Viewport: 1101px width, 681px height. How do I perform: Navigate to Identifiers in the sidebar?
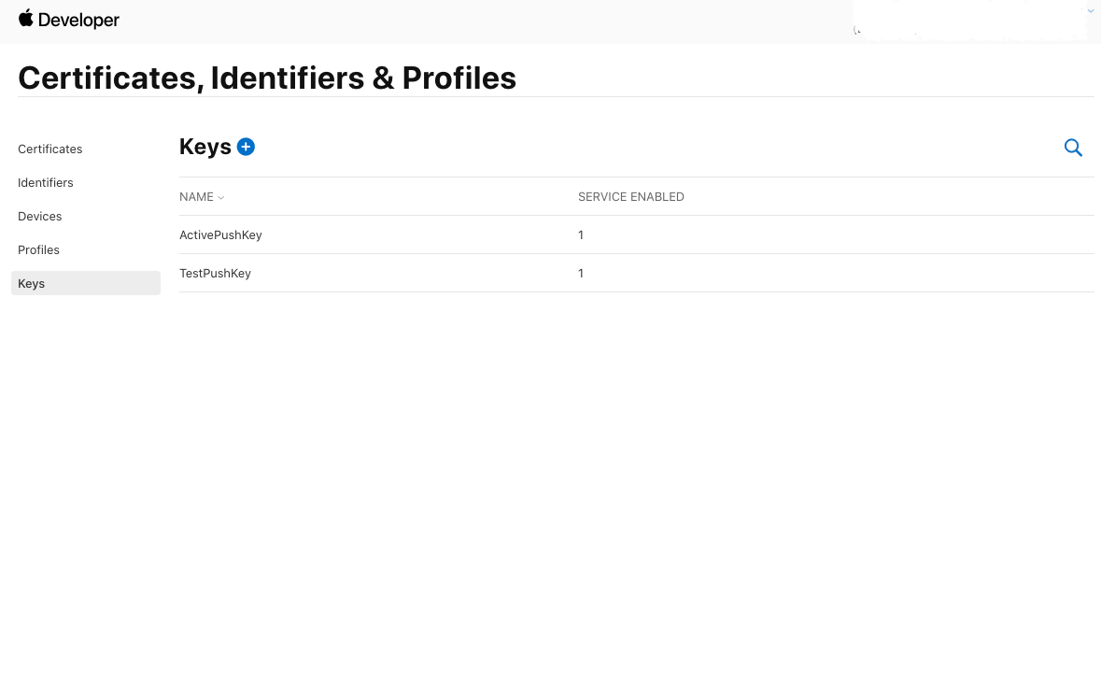[45, 182]
